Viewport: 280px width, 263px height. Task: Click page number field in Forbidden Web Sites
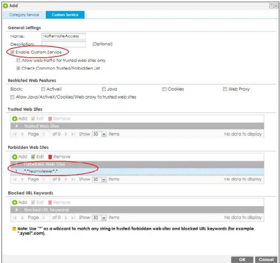pos(46,179)
